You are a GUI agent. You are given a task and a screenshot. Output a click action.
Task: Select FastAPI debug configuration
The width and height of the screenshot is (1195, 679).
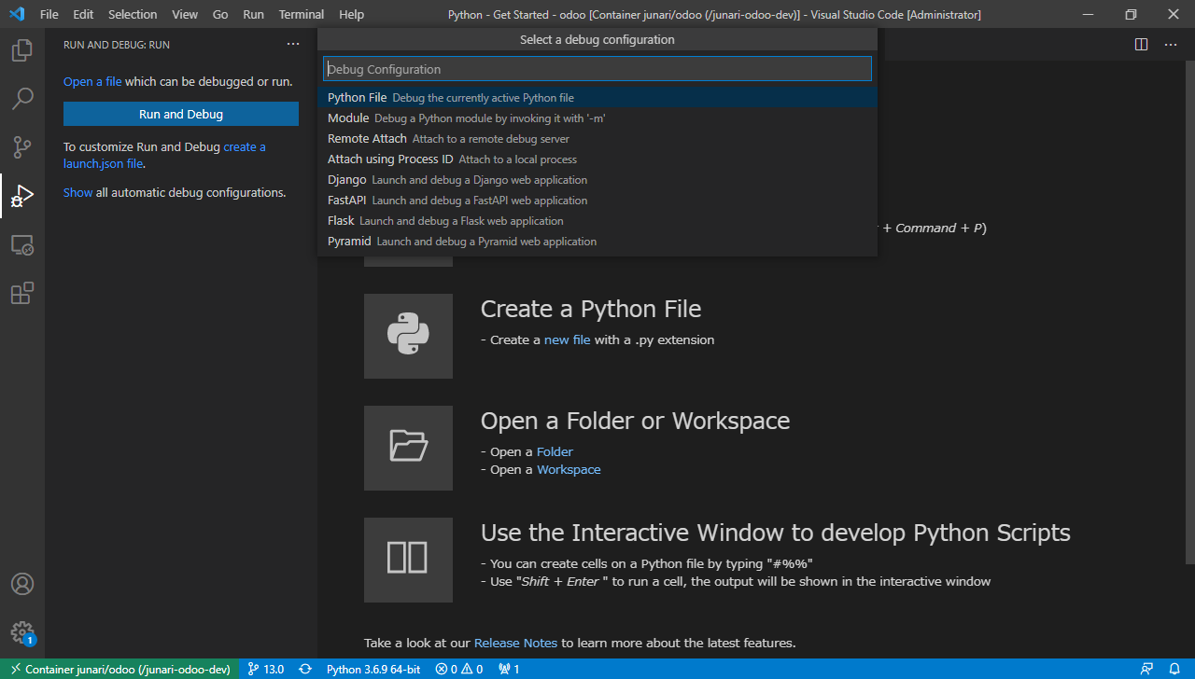click(x=597, y=200)
